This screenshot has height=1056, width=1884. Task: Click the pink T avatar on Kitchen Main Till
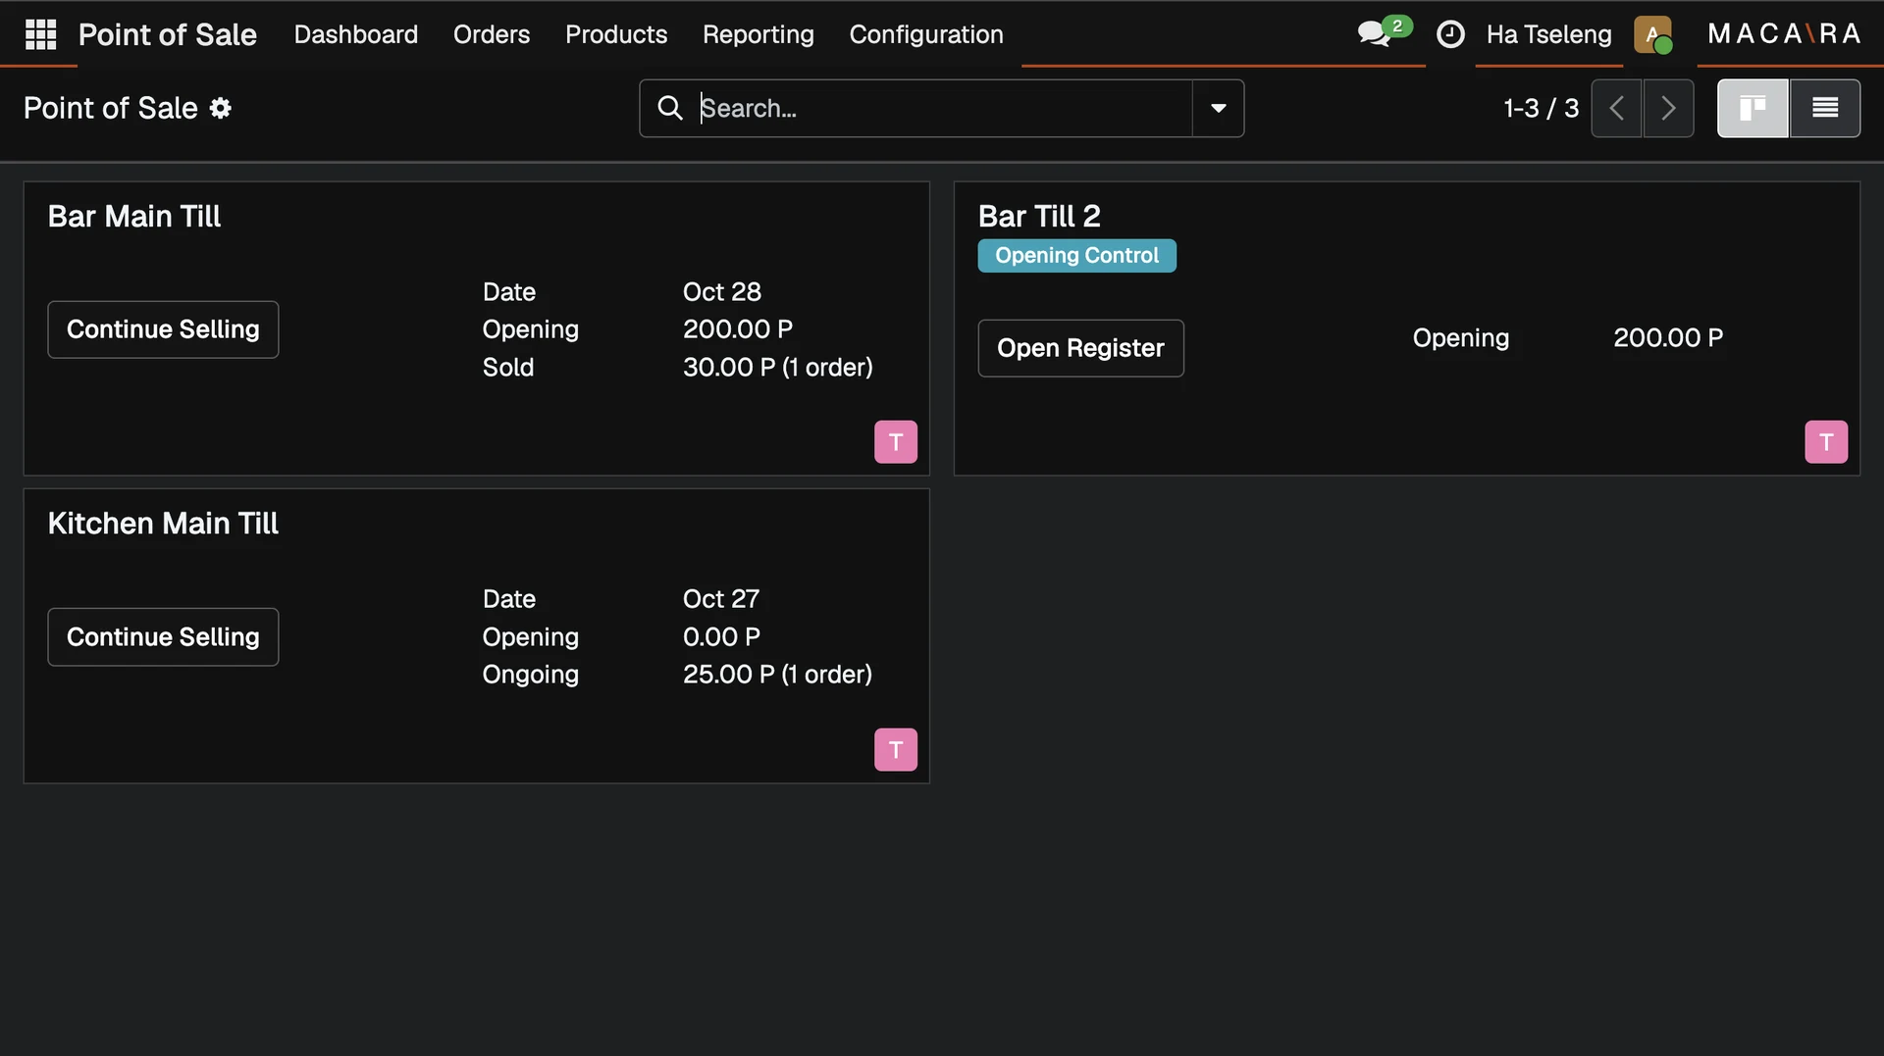pos(896,750)
